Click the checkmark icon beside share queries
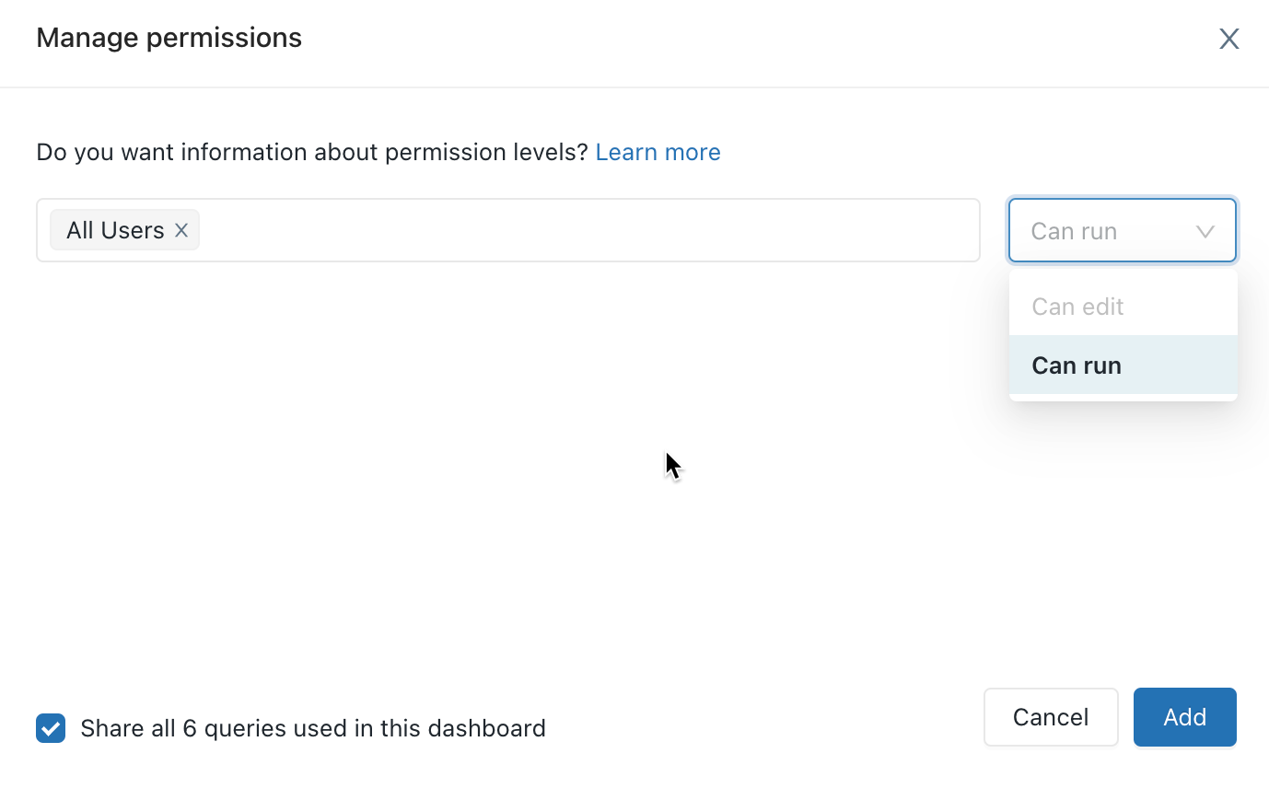Viewport: 1269px width, 788px height. (x=51, y=728)
